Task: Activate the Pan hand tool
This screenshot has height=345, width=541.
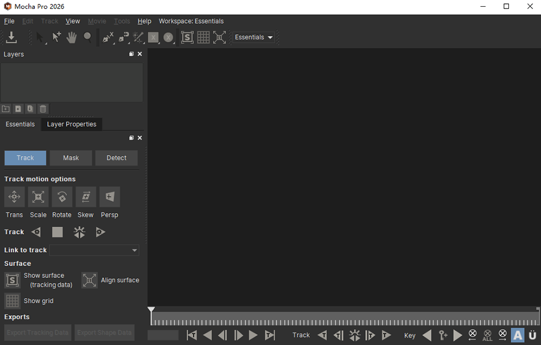Action: [72, 37]
